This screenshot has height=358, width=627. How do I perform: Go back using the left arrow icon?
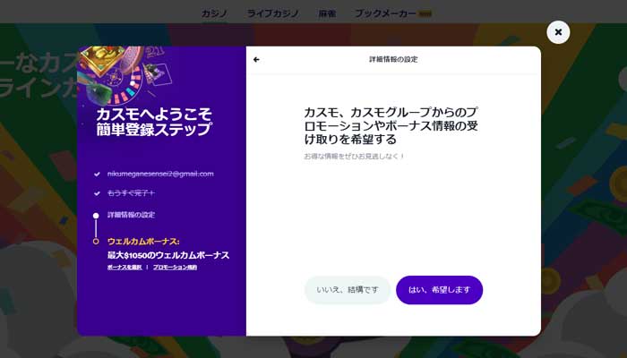[256, 60]
